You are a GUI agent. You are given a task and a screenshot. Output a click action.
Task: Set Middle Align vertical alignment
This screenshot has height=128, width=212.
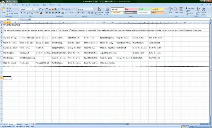pyautogui.click(x=50, y=9)
